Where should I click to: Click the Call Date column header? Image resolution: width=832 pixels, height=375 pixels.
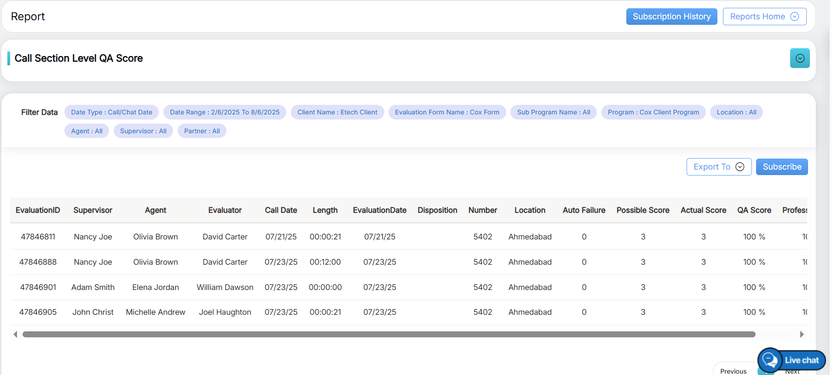pos(281,210)
